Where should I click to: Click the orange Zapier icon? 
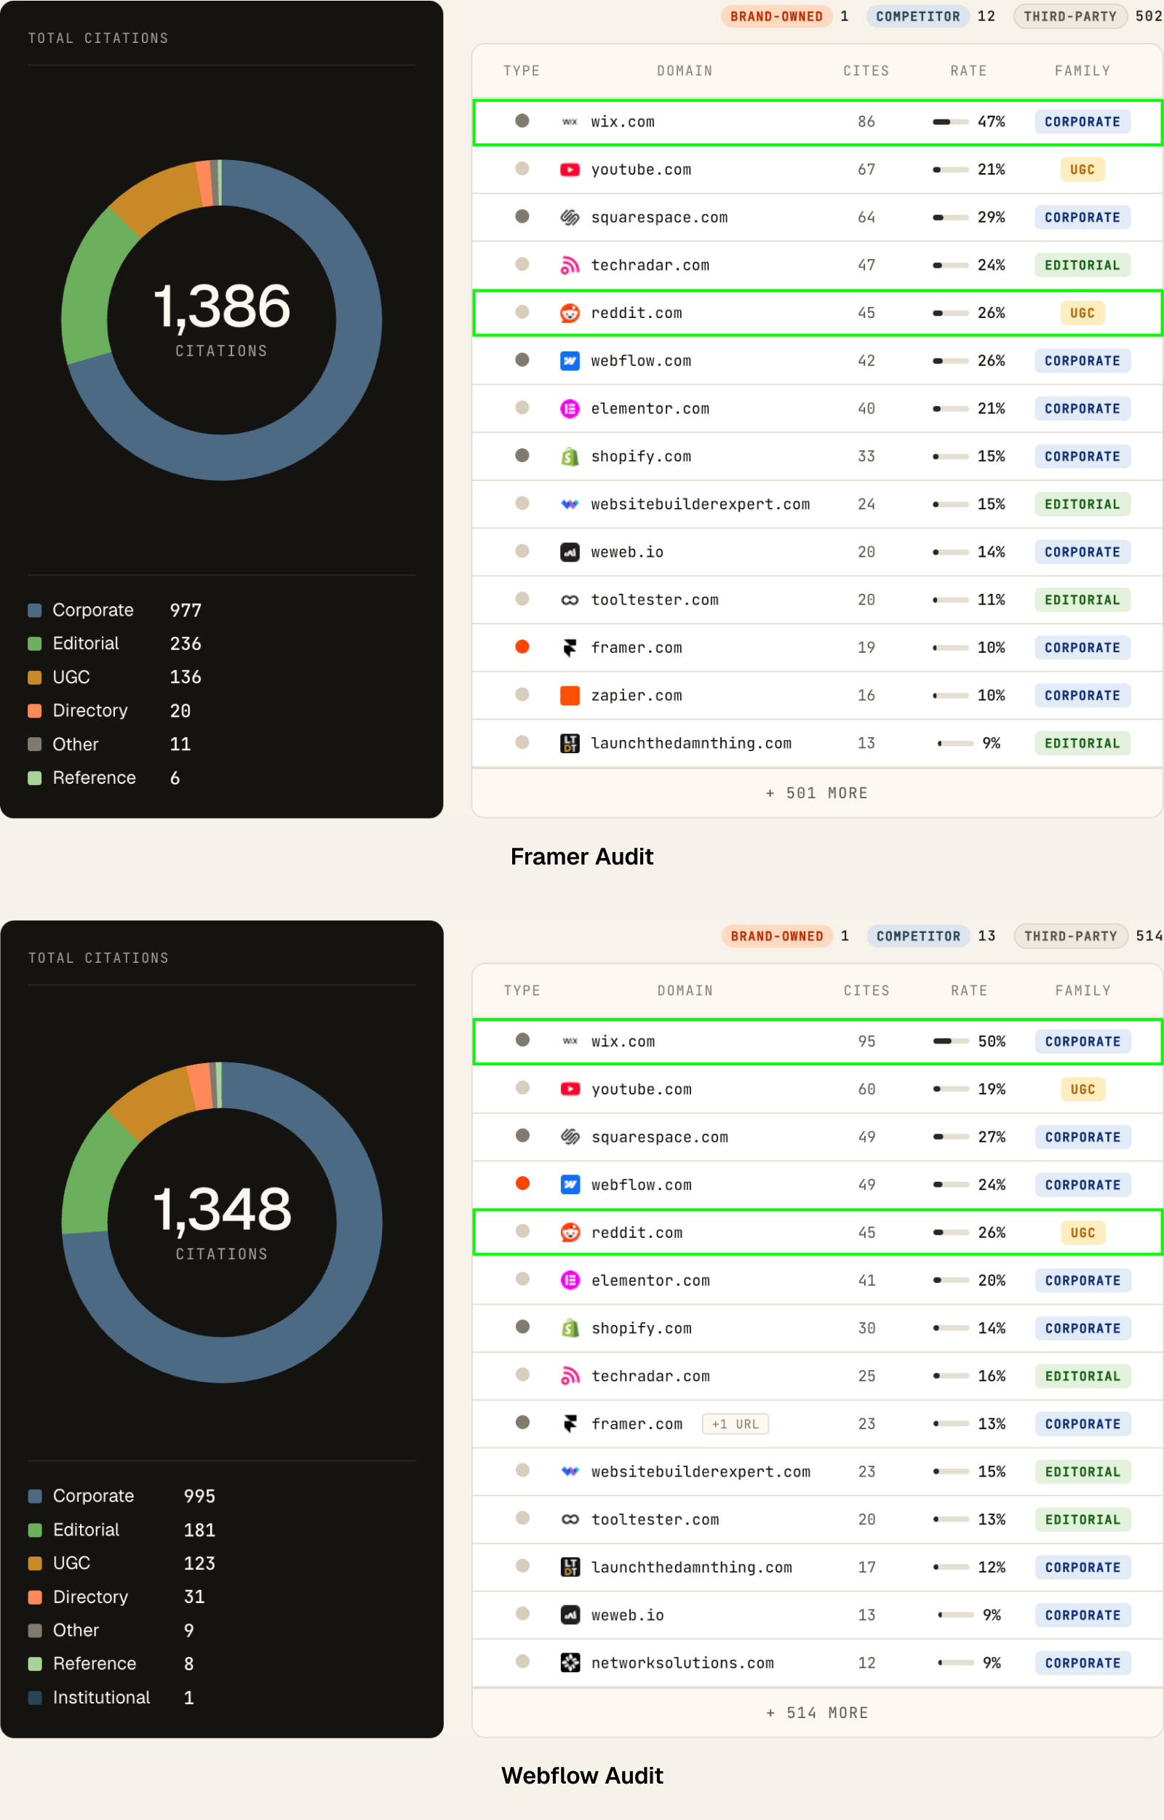coord(570,696)
